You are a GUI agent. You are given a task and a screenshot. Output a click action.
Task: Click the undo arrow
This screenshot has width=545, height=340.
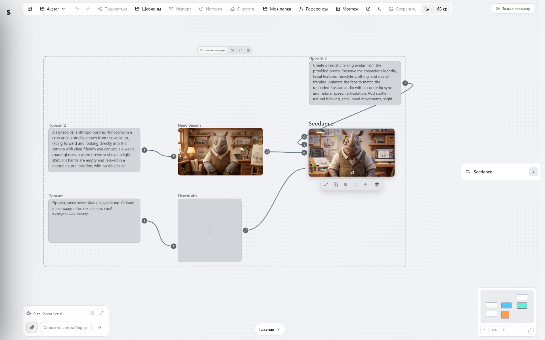(77, 9)
